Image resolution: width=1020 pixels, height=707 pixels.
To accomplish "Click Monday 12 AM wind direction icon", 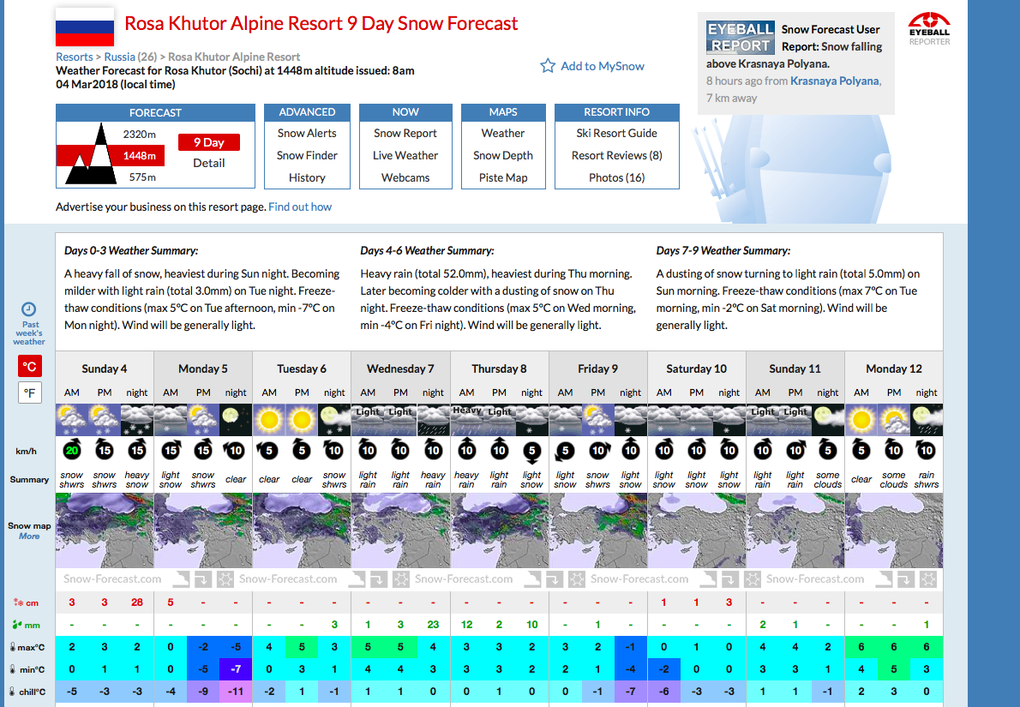I will click(x=861, y=450).
